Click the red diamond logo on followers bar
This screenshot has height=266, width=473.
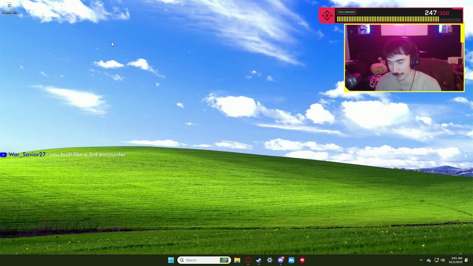coord(327,16)
